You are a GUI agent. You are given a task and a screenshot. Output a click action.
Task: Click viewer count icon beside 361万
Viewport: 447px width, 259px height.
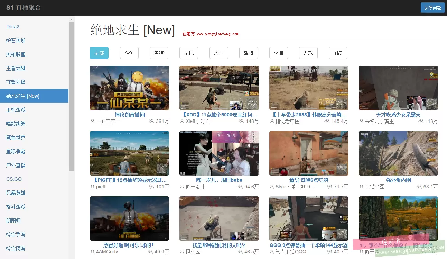(x=152, y=121)
